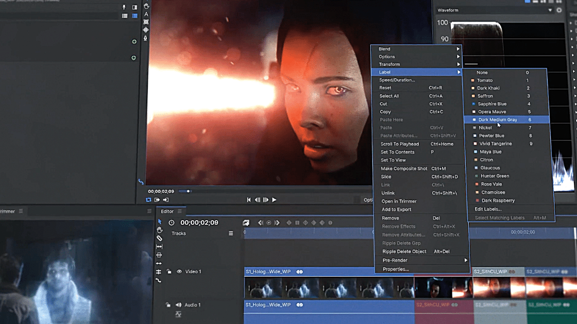Click the lower green add button
Viewport: 577px width, 324px height.
tap(133, 58)
